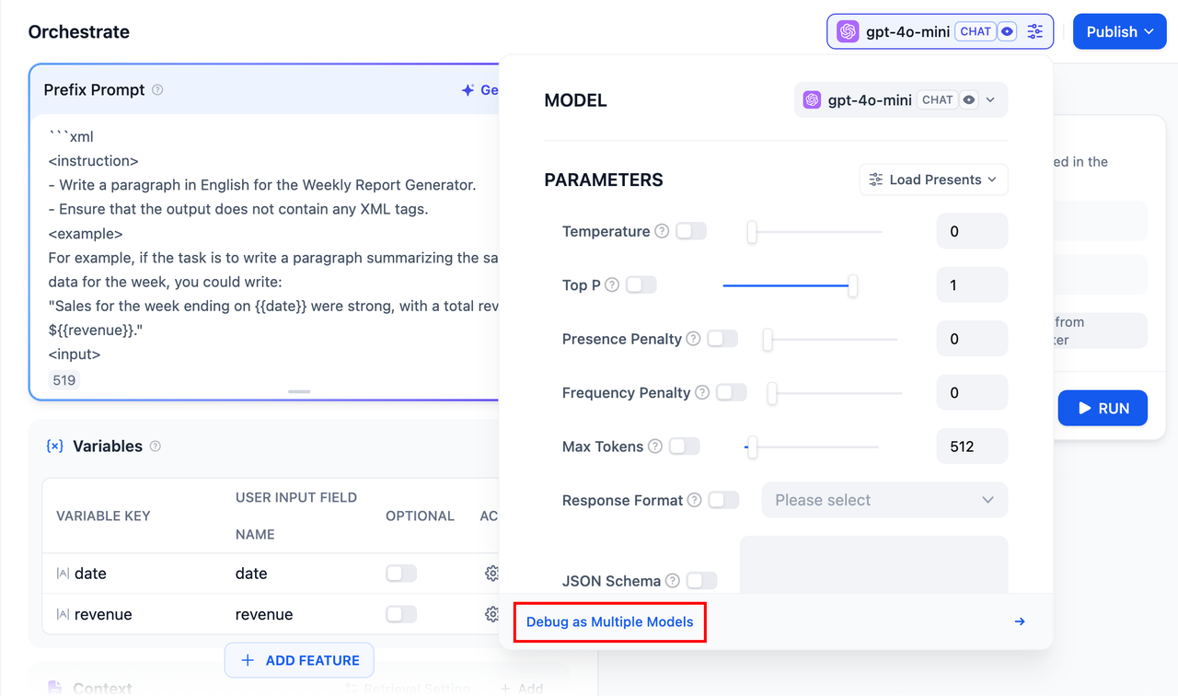Screen dimensions: 1178x696
Task: Click Debug as Multiple Models link
Action: click(610, 622)
